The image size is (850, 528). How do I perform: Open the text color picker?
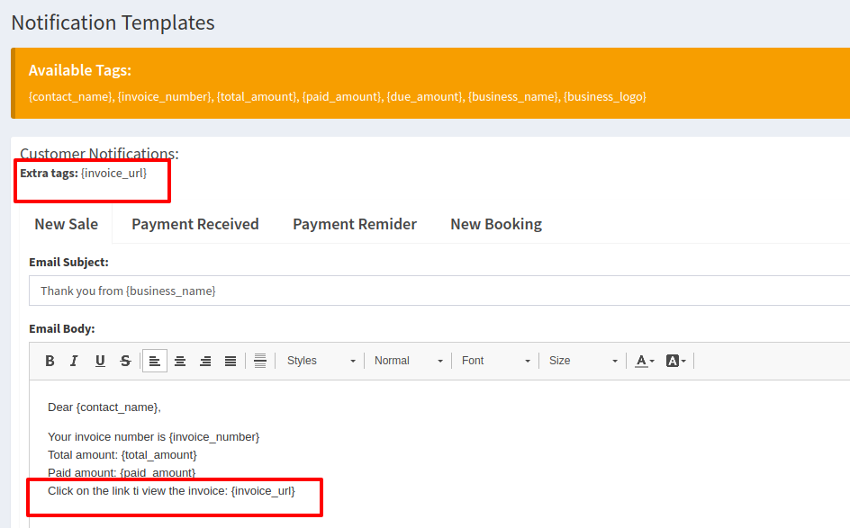click(x=645, y=361)
